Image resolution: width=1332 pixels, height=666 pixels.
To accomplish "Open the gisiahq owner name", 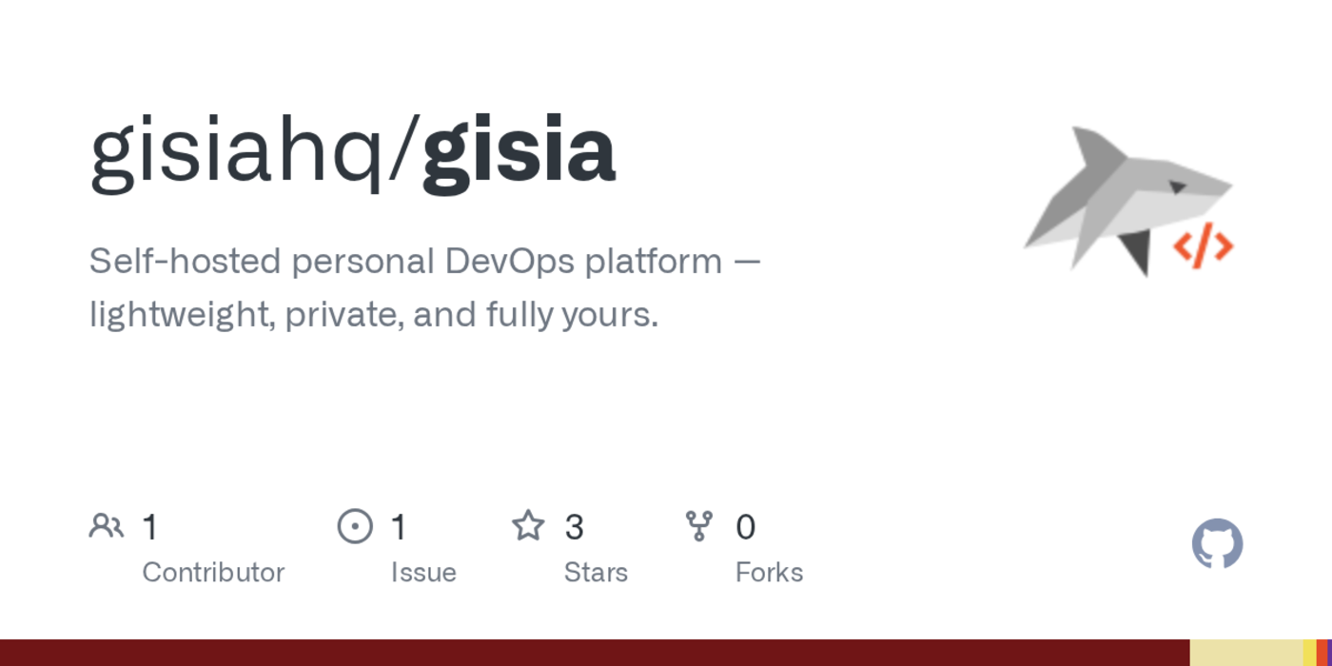I will tap(236, 152).
